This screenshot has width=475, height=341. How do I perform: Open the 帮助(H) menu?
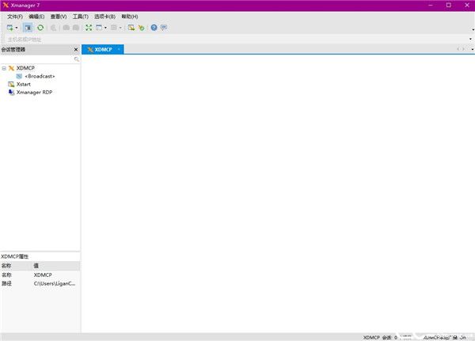click(x=129, y=16)
